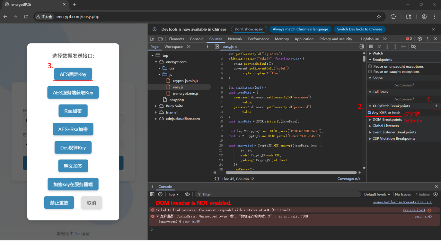Add XHR/fetch breakpoint with plus icon
441x241 pixels.
click(436, 106)
